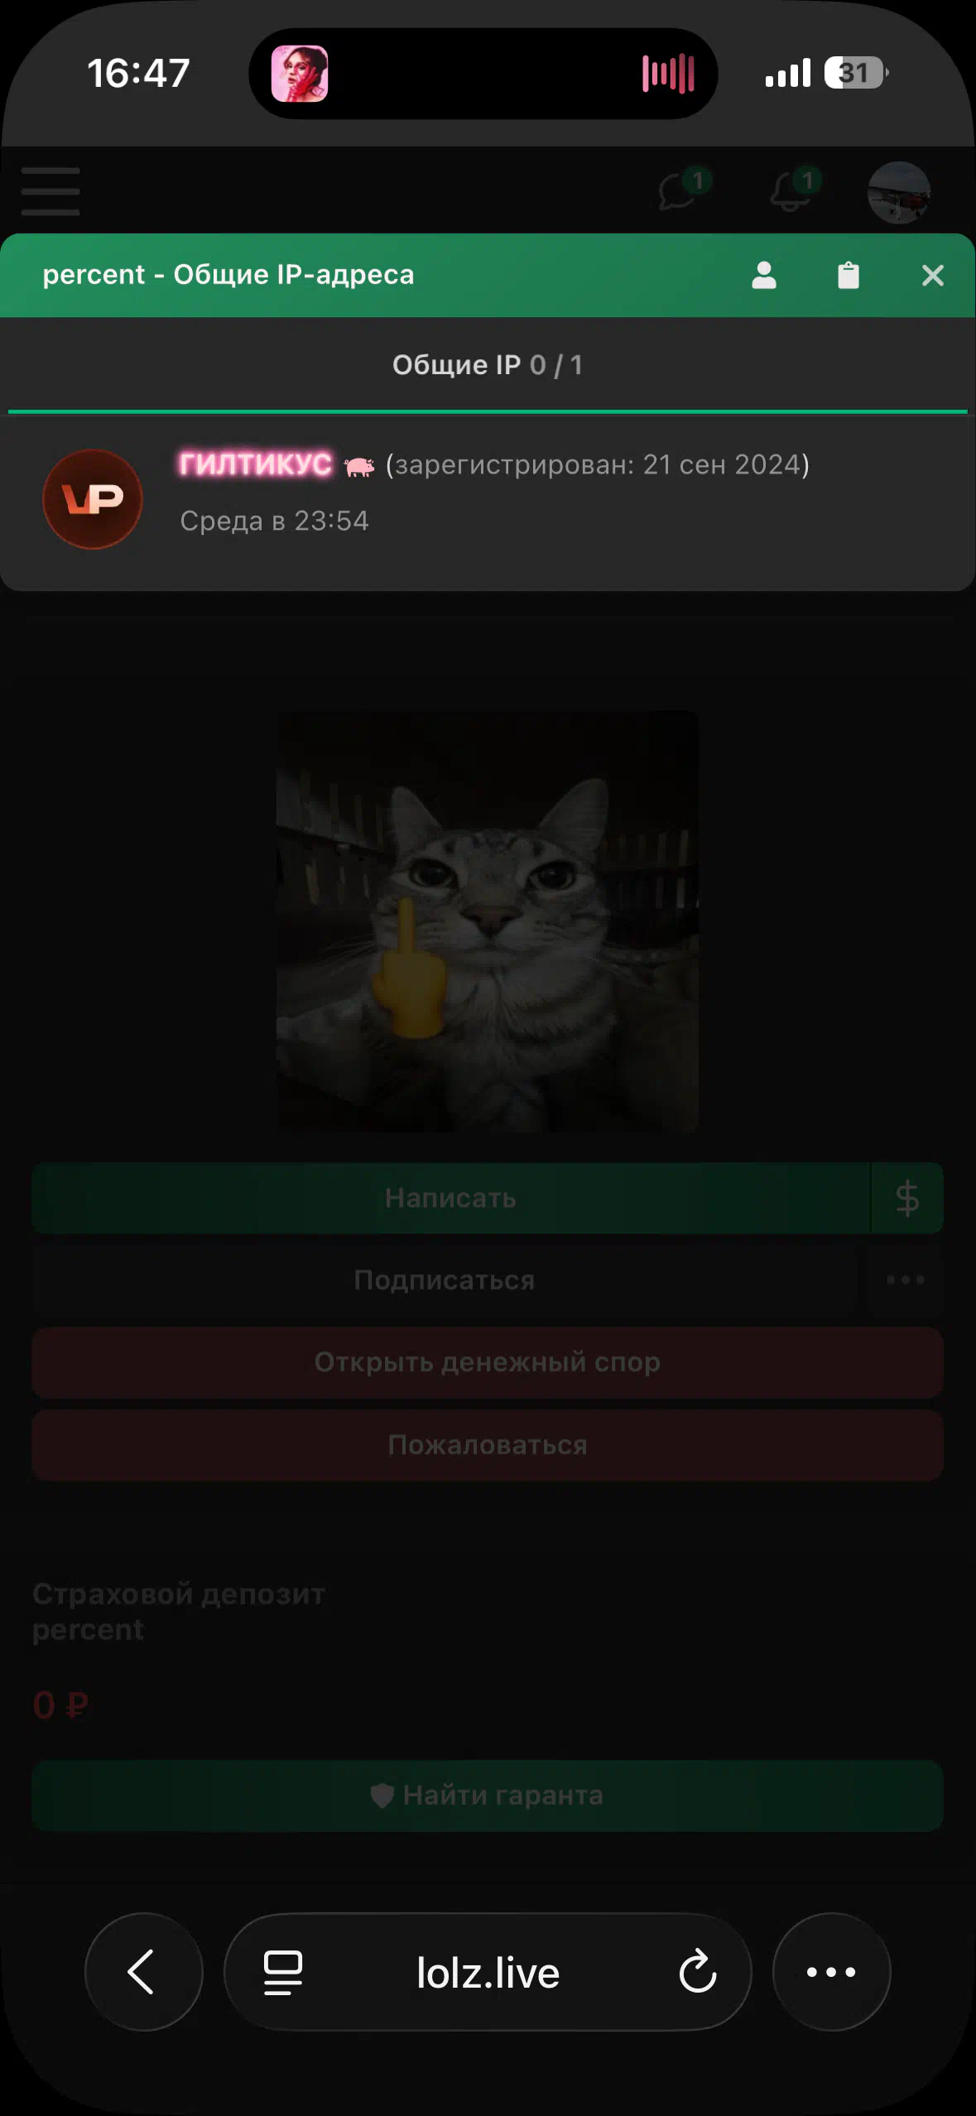This screenshot has width=976, height=2116.
Task: Open ГИЛТИКУС user profile link
Action: point(256,464)
